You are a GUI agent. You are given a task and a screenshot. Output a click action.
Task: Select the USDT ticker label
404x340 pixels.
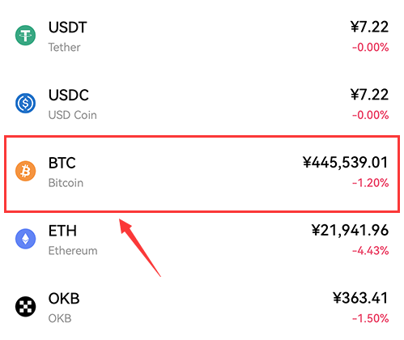pyautogui.click(x=67, y=28)
